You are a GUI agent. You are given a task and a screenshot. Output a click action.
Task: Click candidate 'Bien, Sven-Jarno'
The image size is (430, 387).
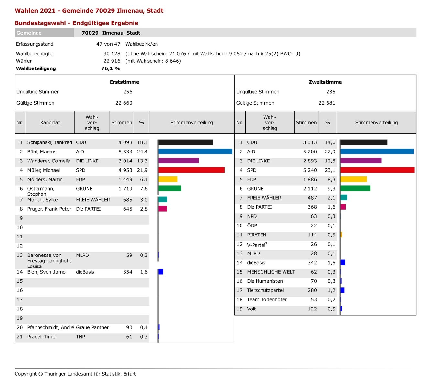[x=47, y=272]
